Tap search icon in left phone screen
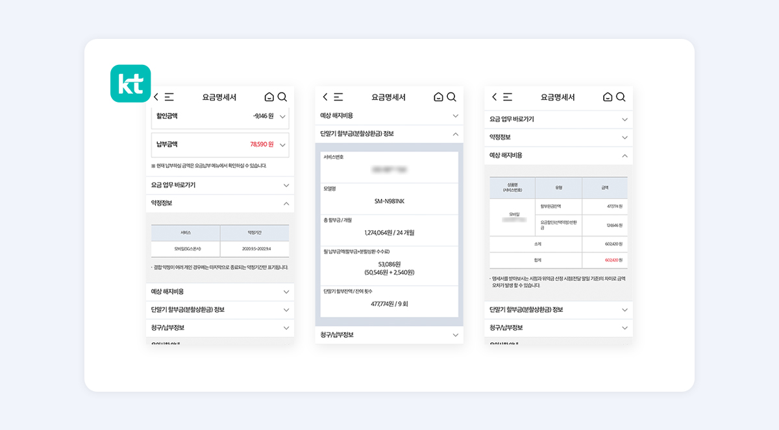Viewport: 779px width, 430px height. click(x=282, y=97)
